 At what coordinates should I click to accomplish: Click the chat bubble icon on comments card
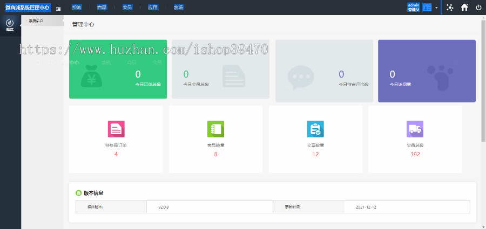click(301, 77)
